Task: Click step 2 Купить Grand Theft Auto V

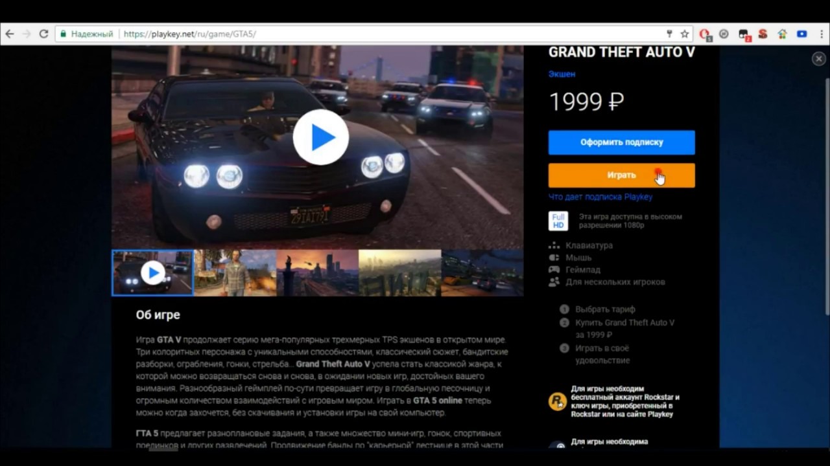Action: (617, 329)
